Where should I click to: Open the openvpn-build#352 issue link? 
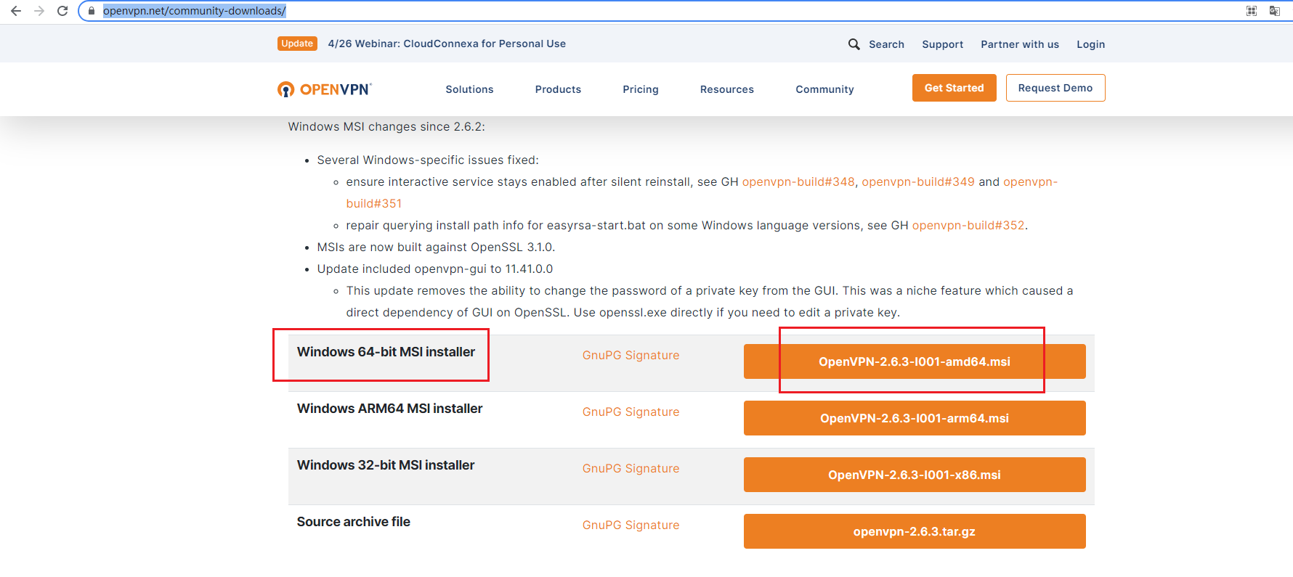click(x=968, y=225)
